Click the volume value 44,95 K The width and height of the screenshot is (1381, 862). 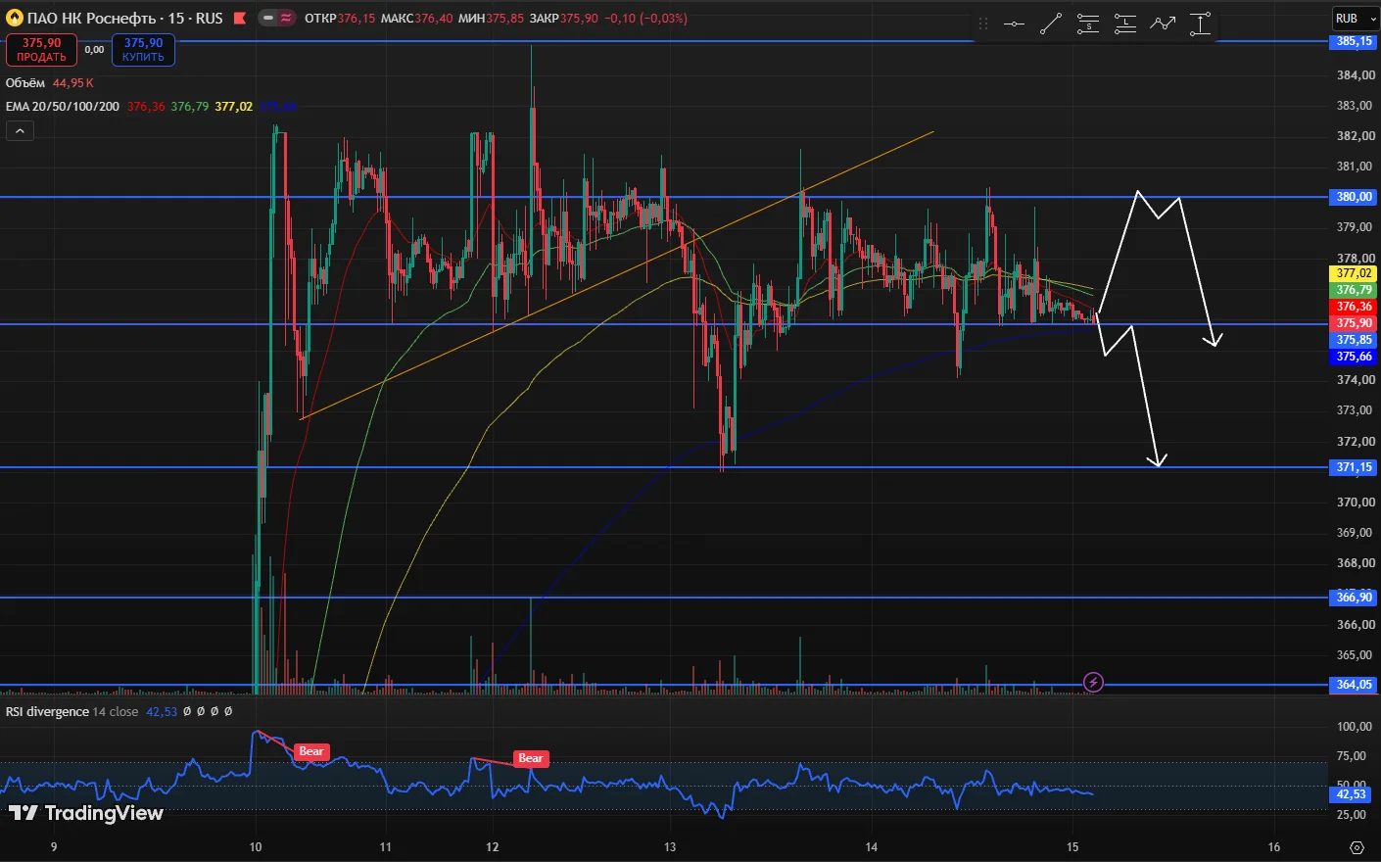point(73,83)
